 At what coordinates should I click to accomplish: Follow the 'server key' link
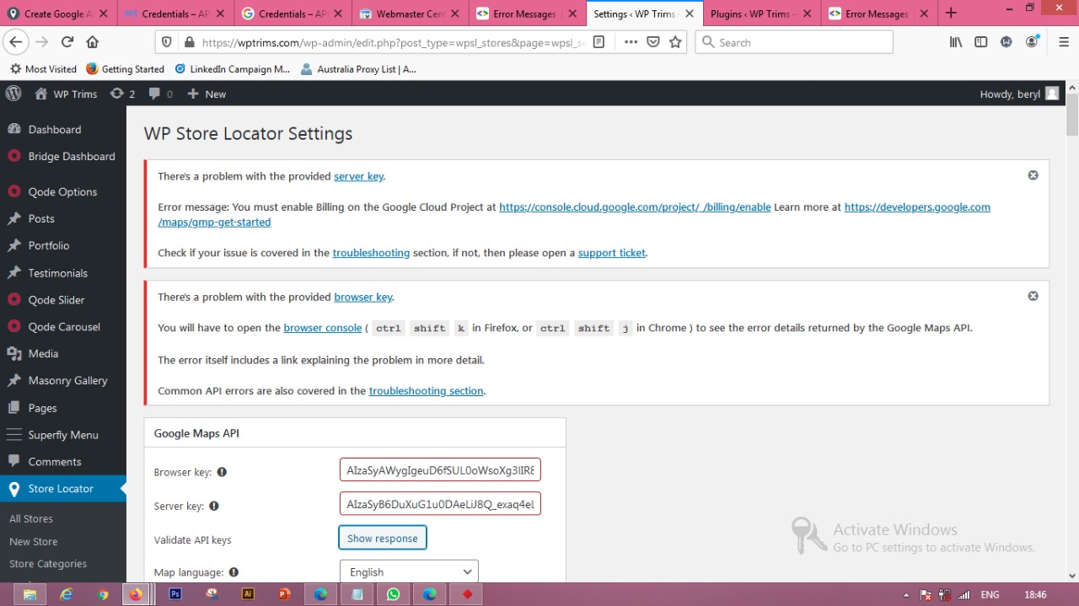click(359, 176)
